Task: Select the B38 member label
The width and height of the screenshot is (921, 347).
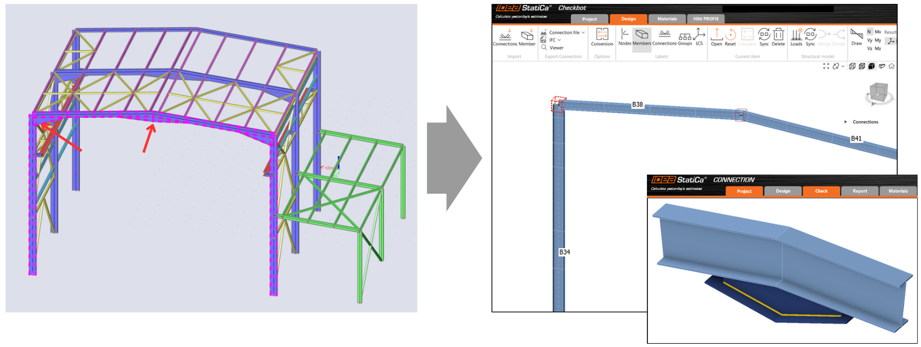Action: click(637, 105)
